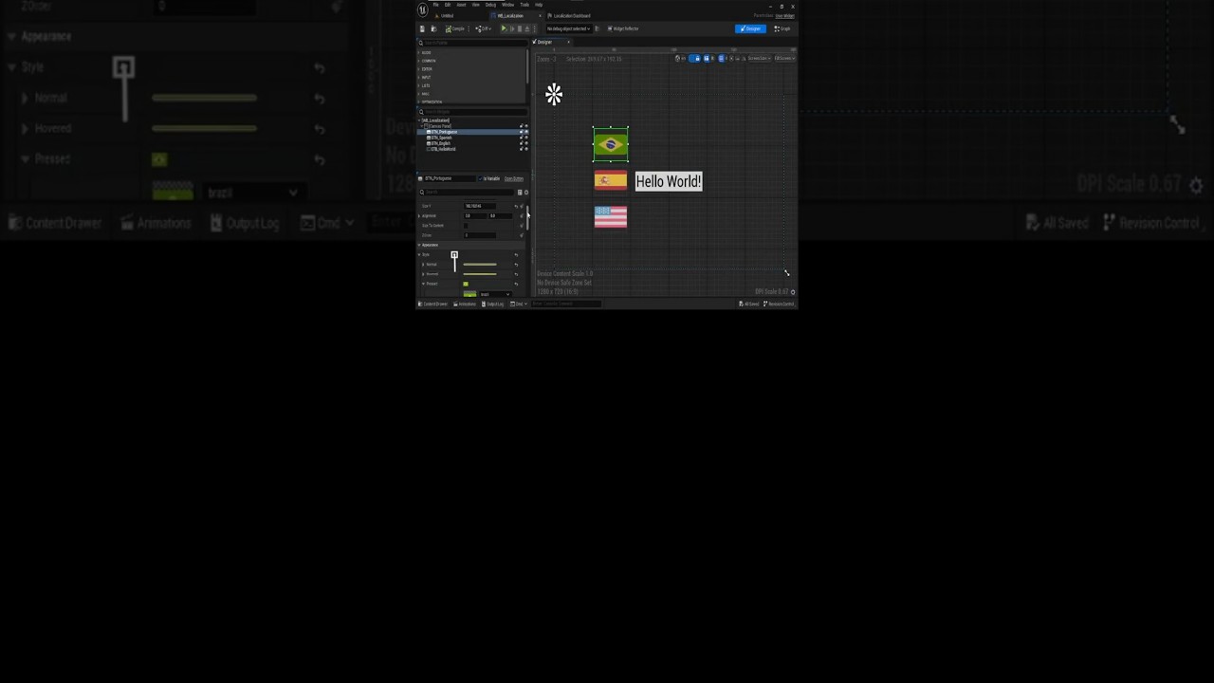The height and width of the screenshot is (683, 1214).
Task: Switch to Designer mode
Action: point(751,28)
